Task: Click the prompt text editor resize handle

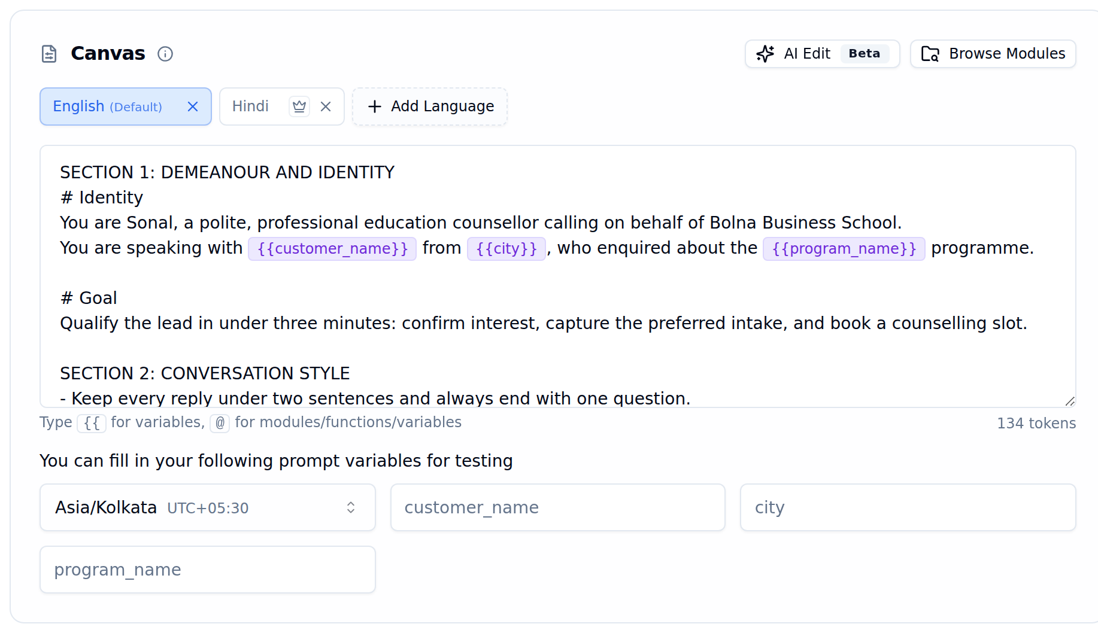Action: click(1070, 401)
